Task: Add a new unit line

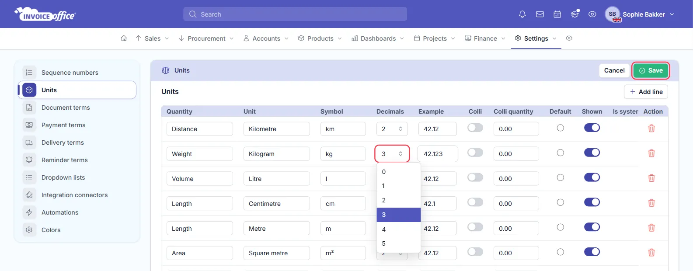Action: (x=646, y=92)
